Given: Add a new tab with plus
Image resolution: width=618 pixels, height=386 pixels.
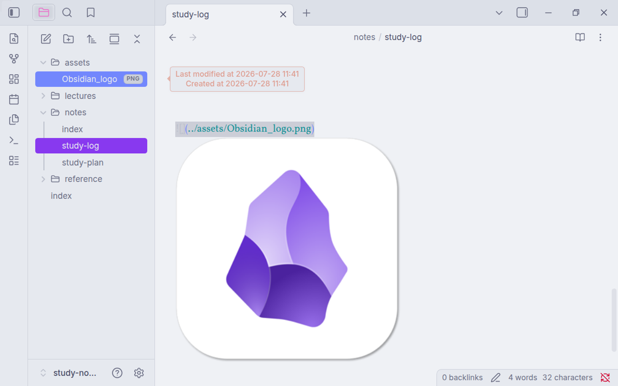Looking at the screenshot, I should pyautogui.click(x=306, y=13).
